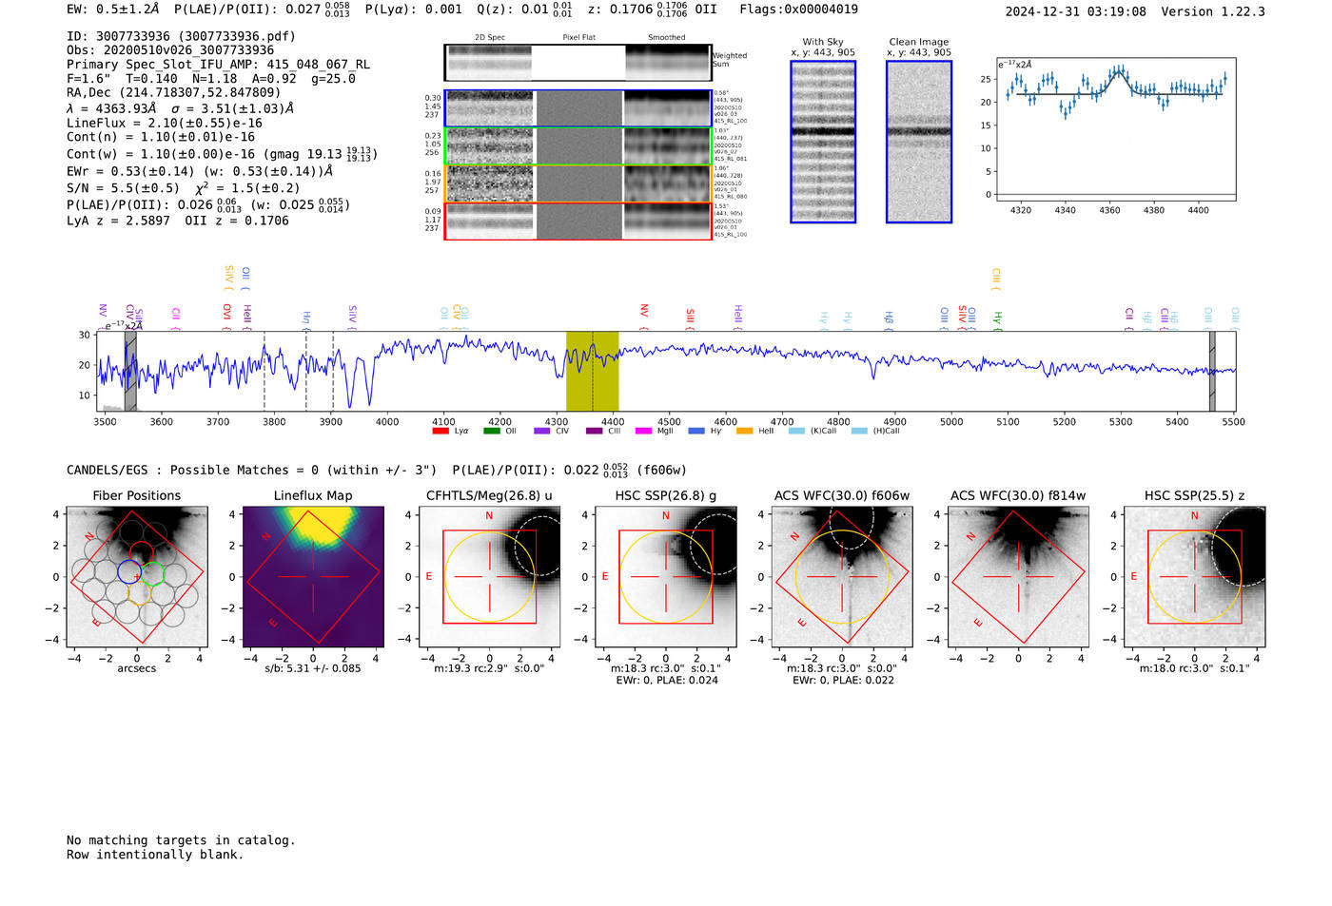Click the OII green legend swatch
This screenshot has width=1332, height=906.
(x=491, y=431)
